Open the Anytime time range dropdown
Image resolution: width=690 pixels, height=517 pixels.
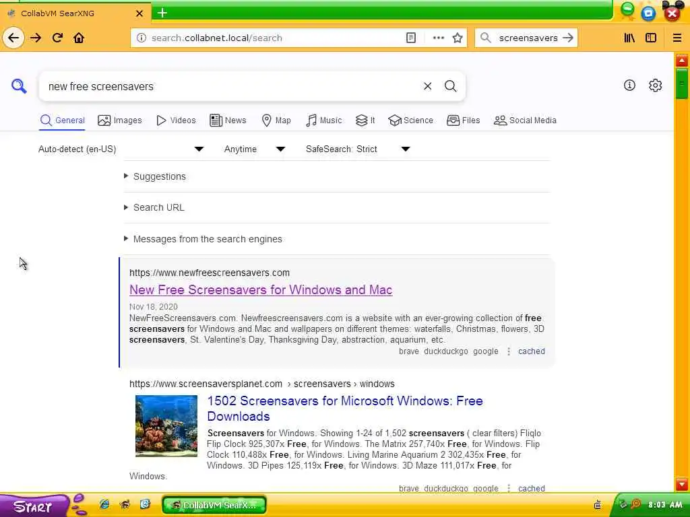coord(254,149)
